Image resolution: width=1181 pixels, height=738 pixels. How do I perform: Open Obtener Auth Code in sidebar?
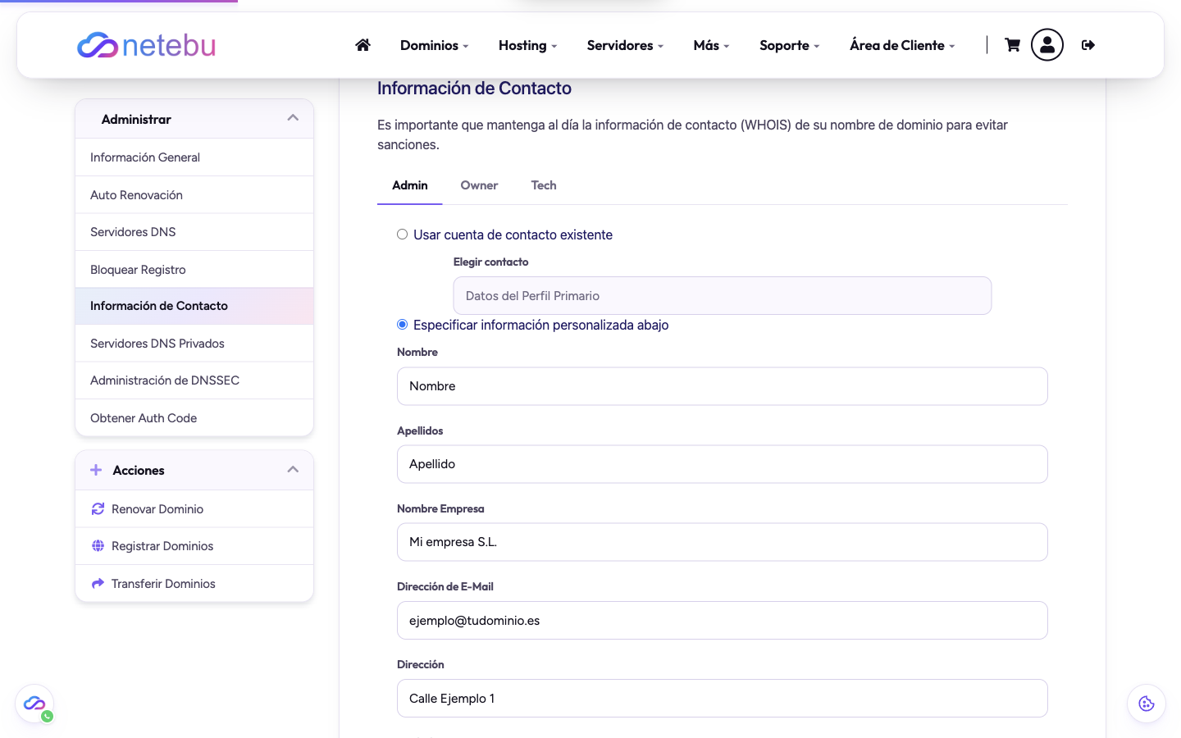[x=194, y=418]
